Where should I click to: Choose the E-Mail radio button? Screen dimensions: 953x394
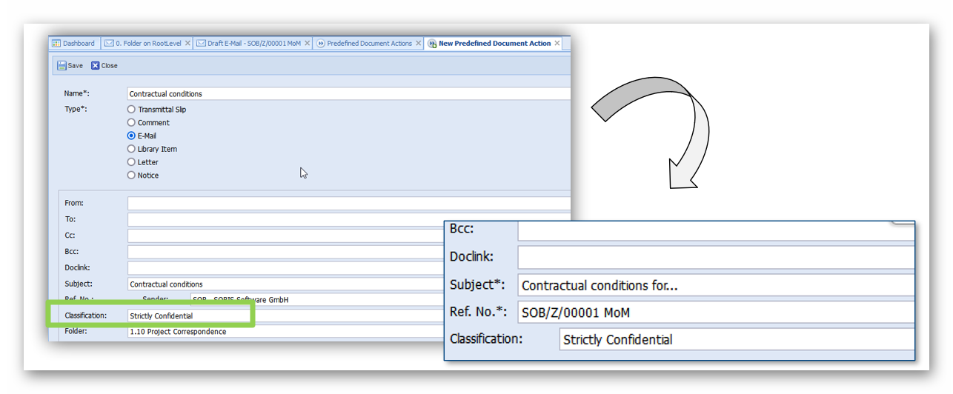(132, 136)
